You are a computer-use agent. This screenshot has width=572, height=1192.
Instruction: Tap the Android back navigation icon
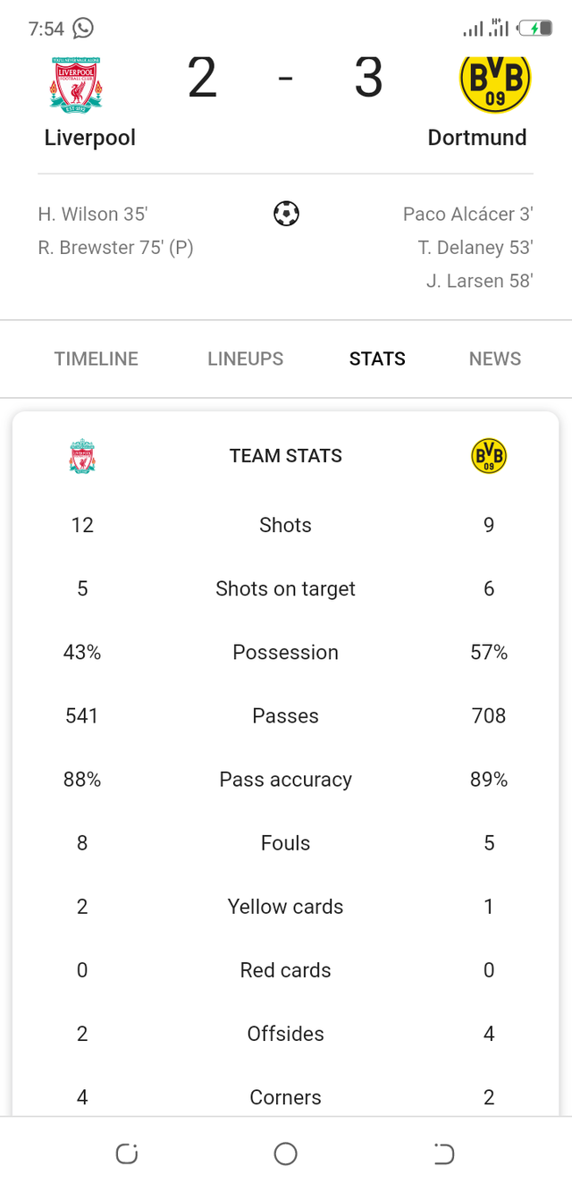pyautogui.click(x=444, y=1154)
